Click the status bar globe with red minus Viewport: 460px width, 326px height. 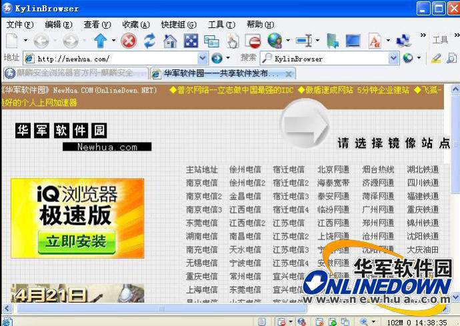pos(301,321)
